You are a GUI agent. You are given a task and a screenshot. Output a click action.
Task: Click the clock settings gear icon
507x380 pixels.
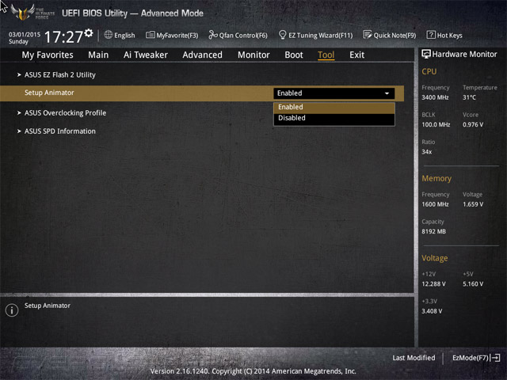tap(89, 32)
